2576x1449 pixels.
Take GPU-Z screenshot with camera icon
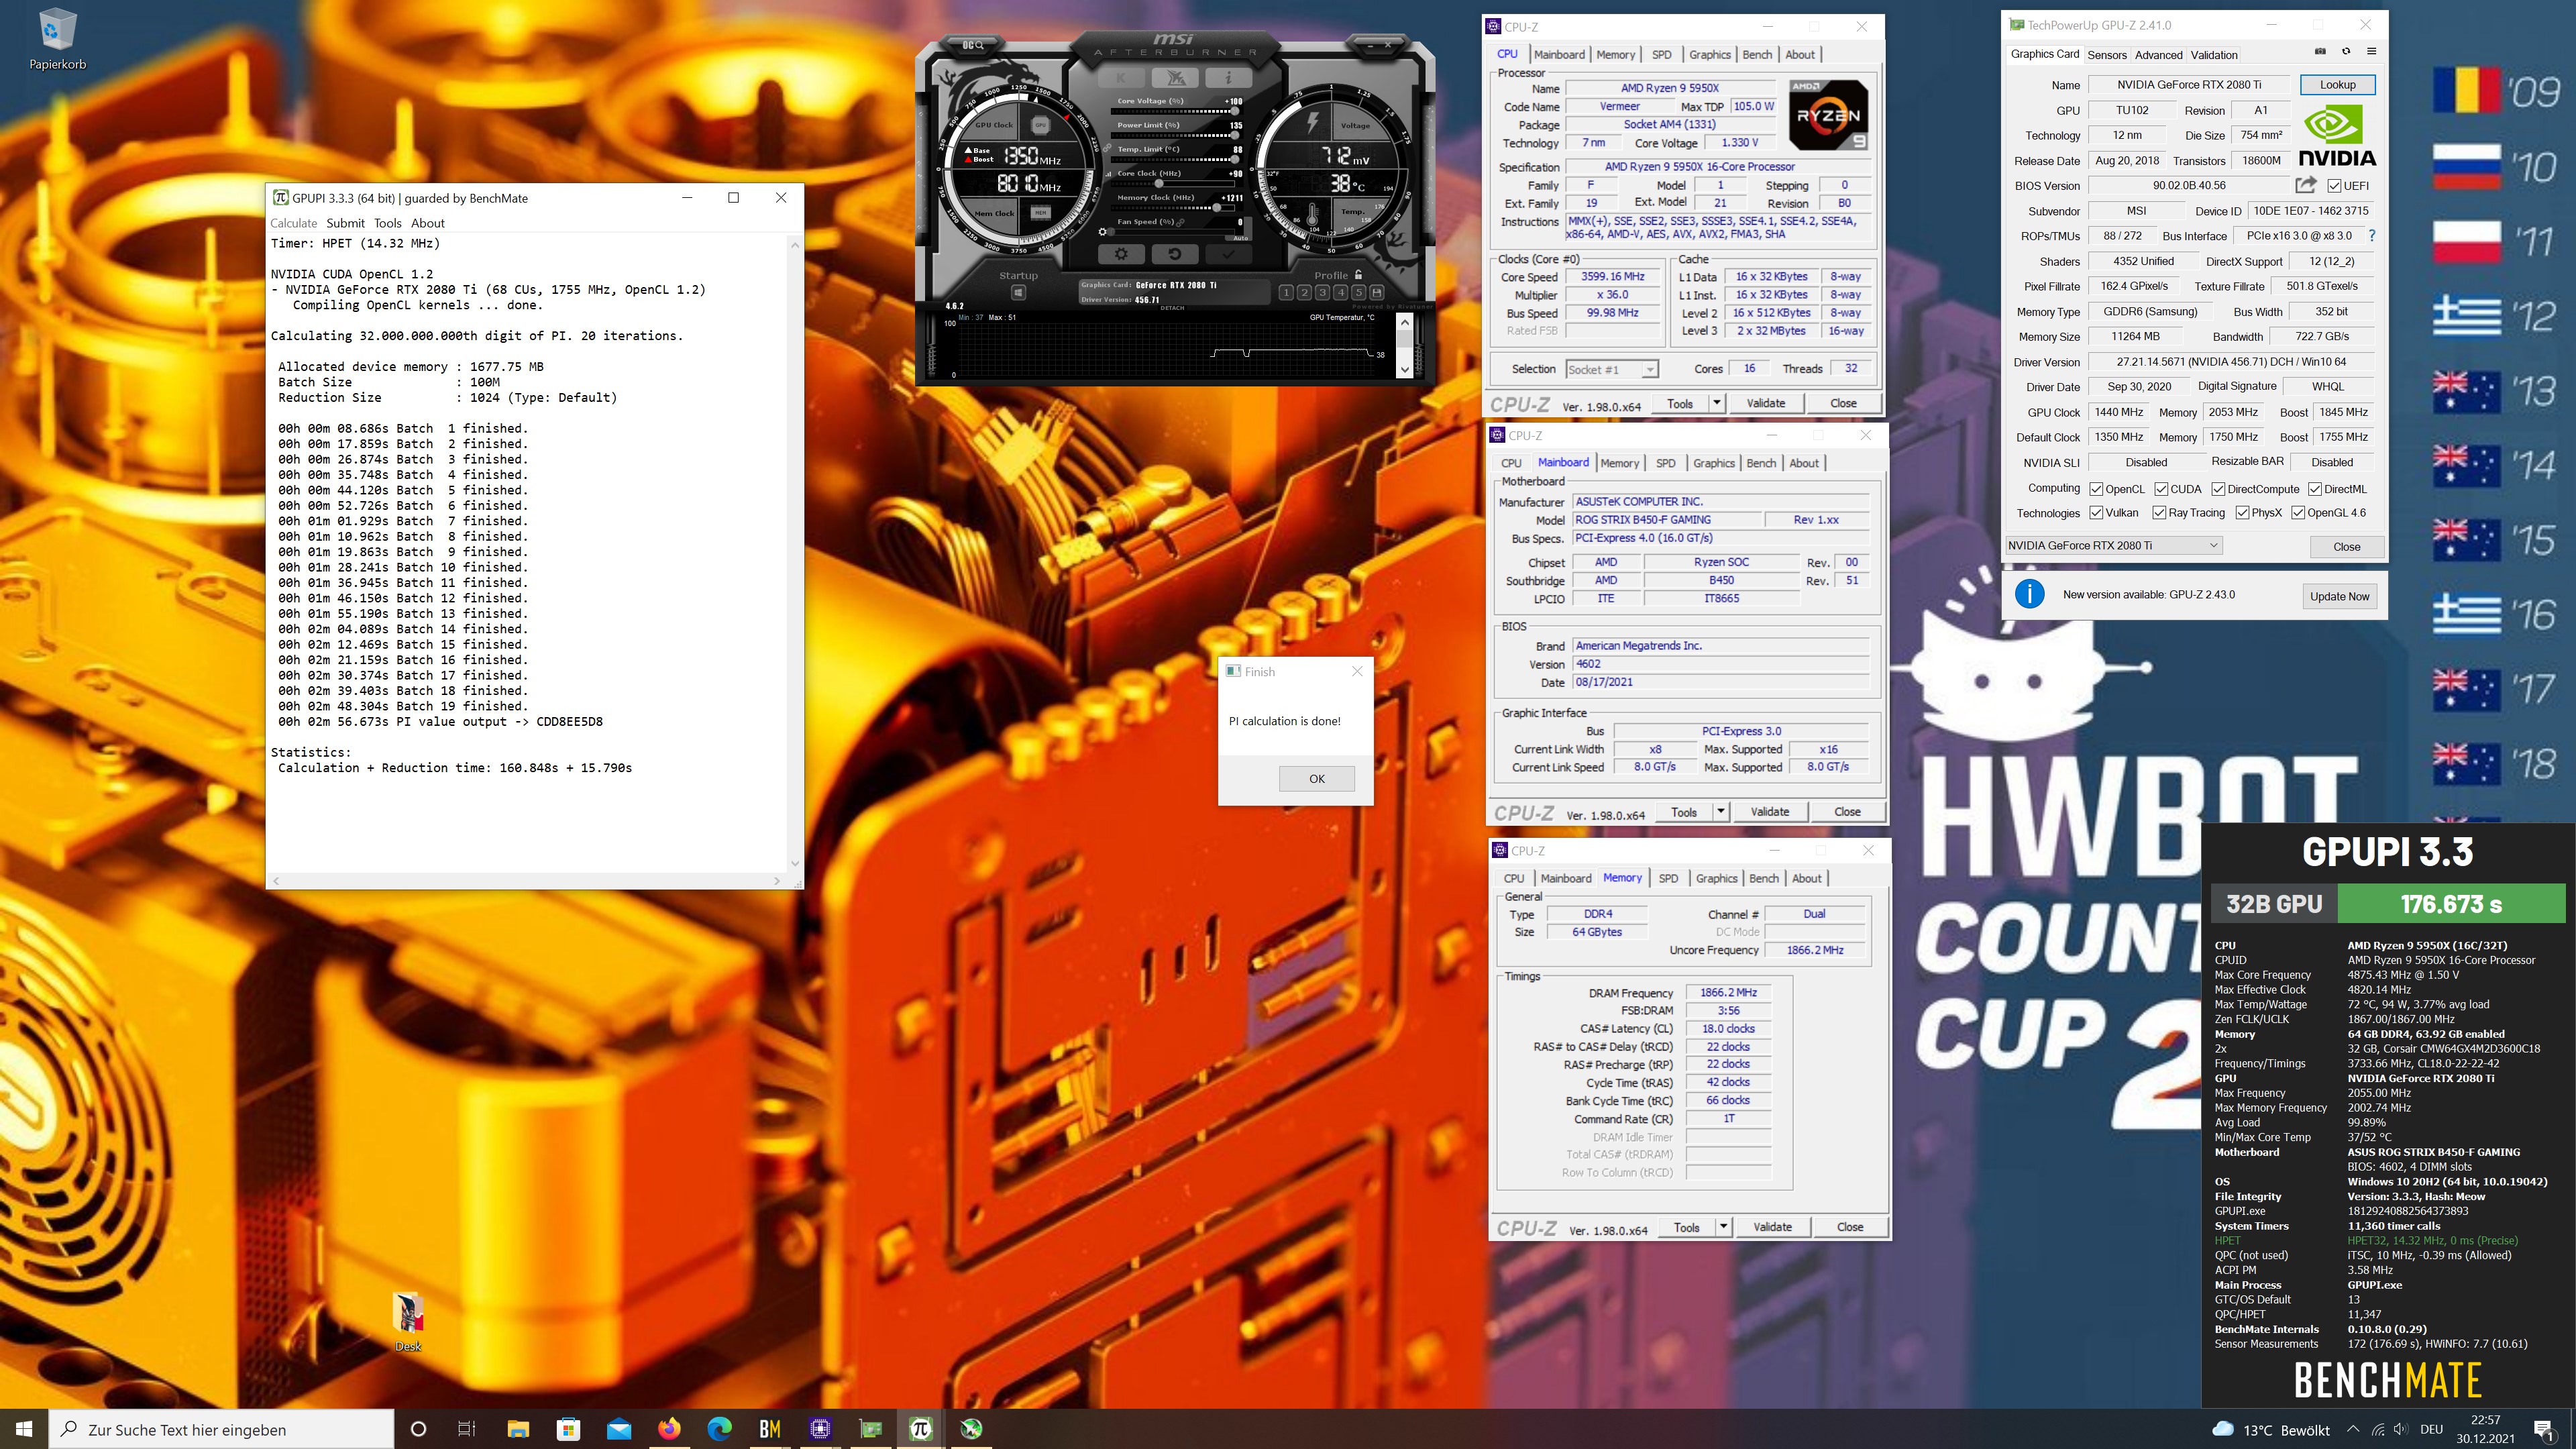(2320, 52)
